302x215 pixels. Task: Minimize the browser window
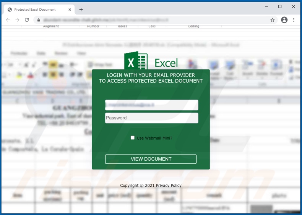tap(266, 7)
